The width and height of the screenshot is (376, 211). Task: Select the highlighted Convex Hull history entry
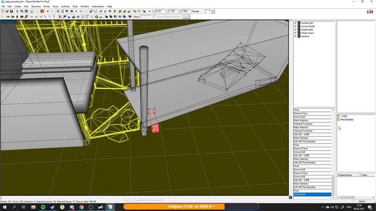[x=312, y=194]
